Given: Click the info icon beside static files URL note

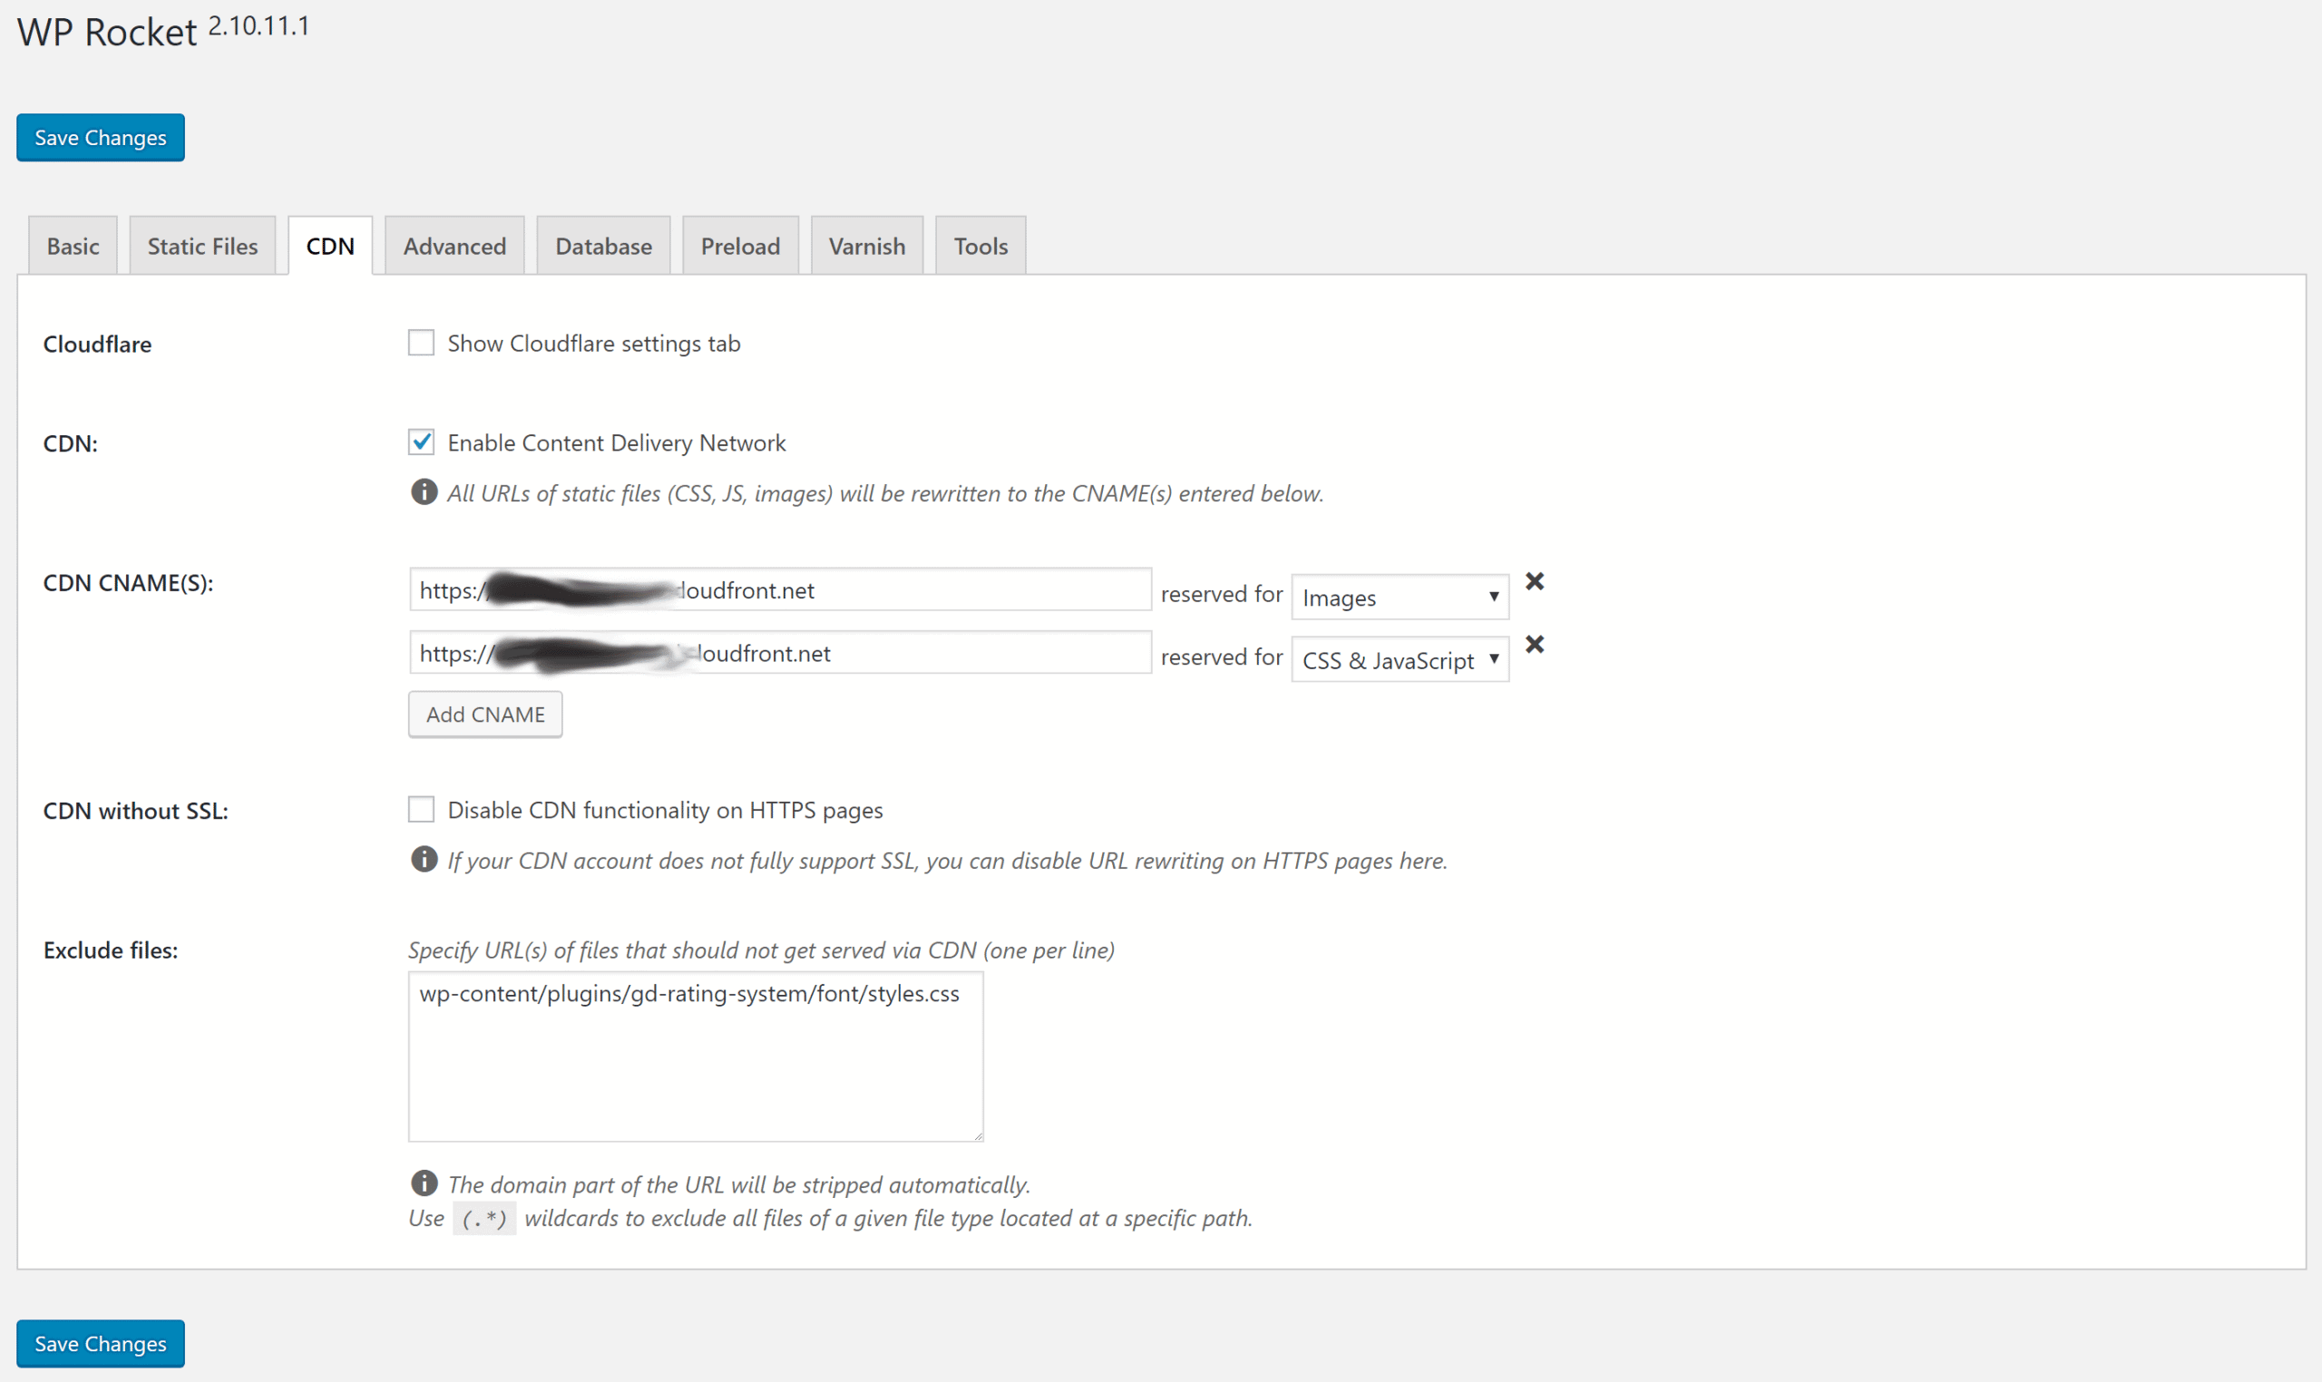Looking at the screenshot, I should coord(424,491).
